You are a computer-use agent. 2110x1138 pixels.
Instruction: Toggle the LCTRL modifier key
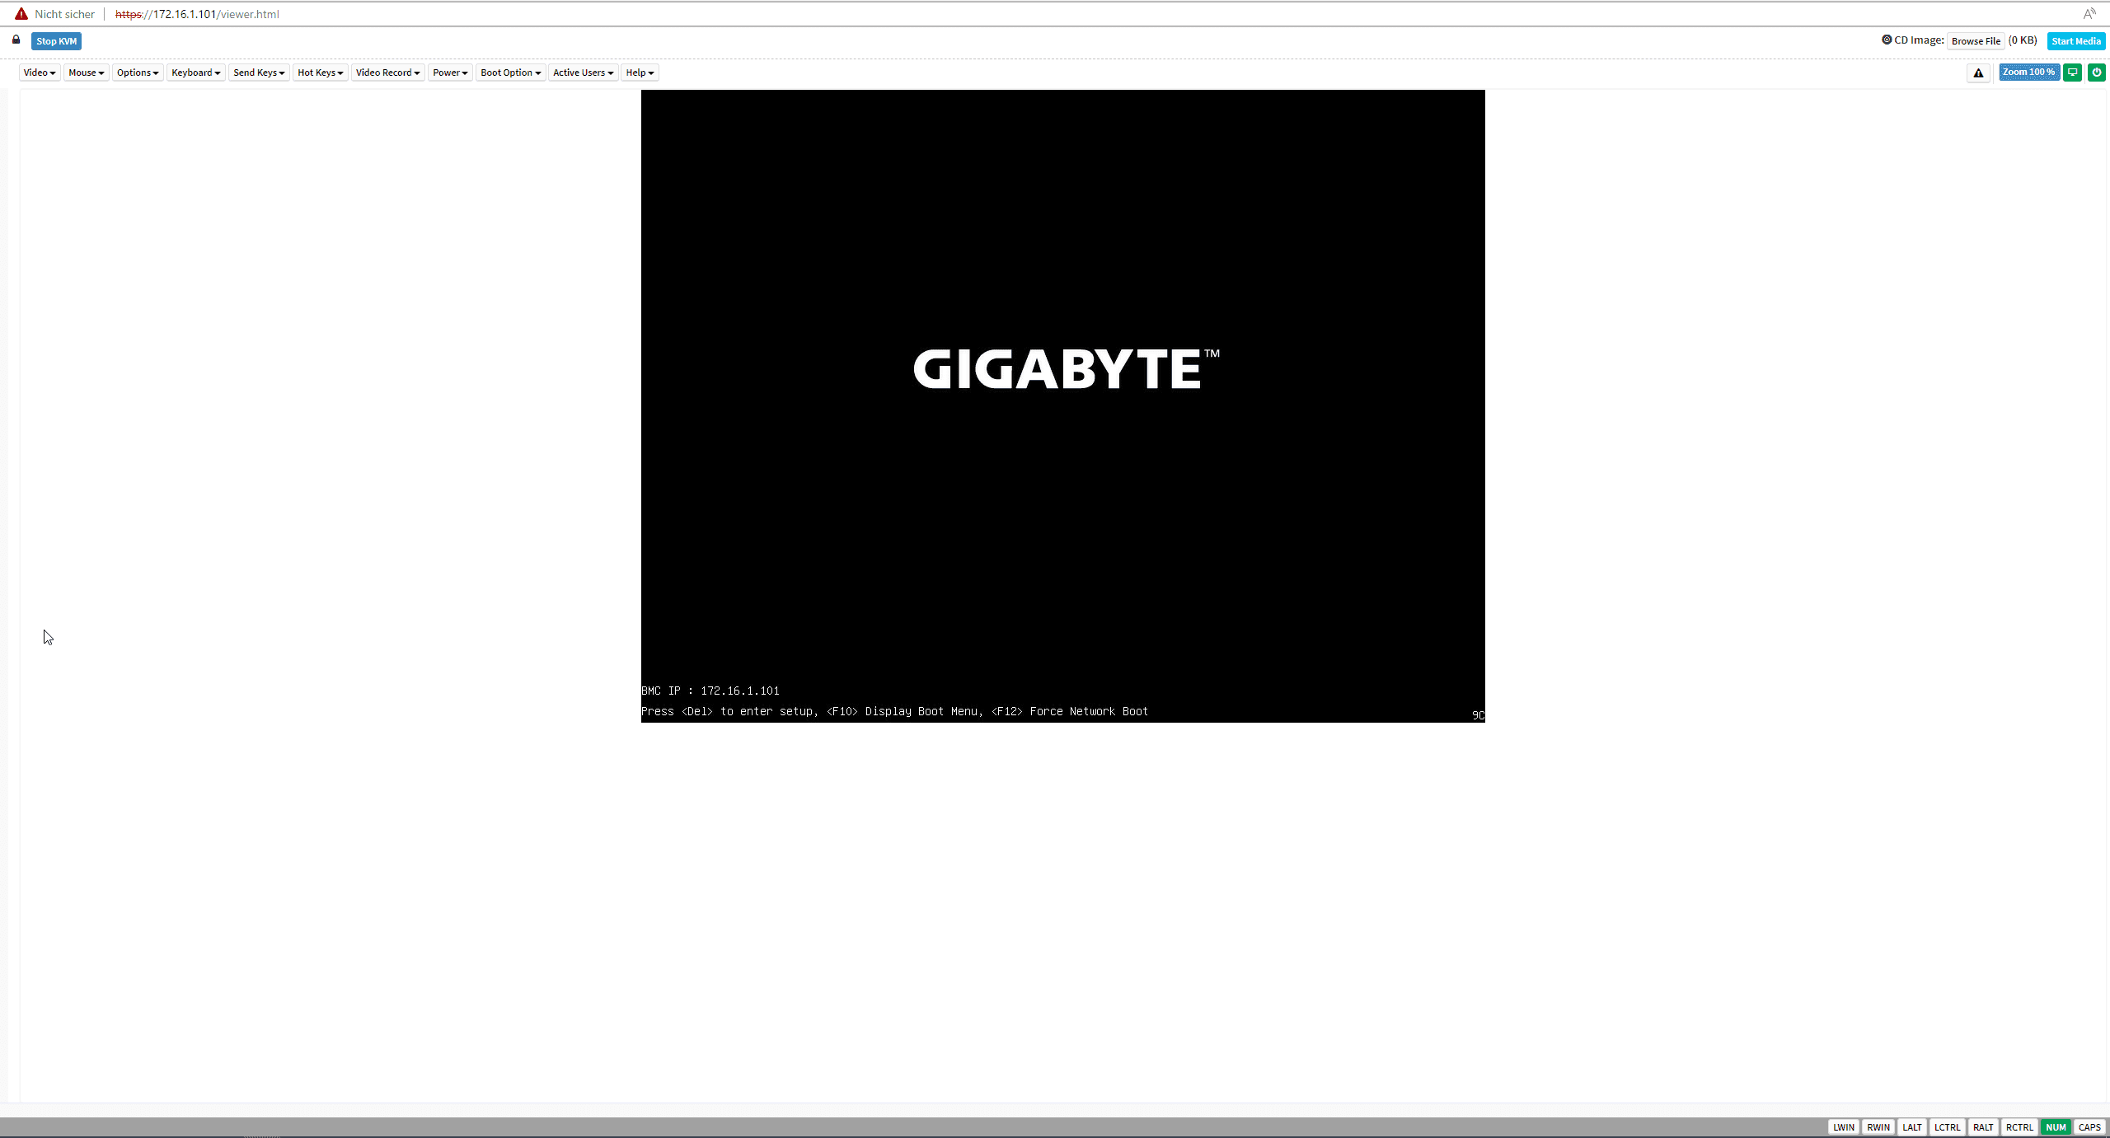[1947, 1127]
